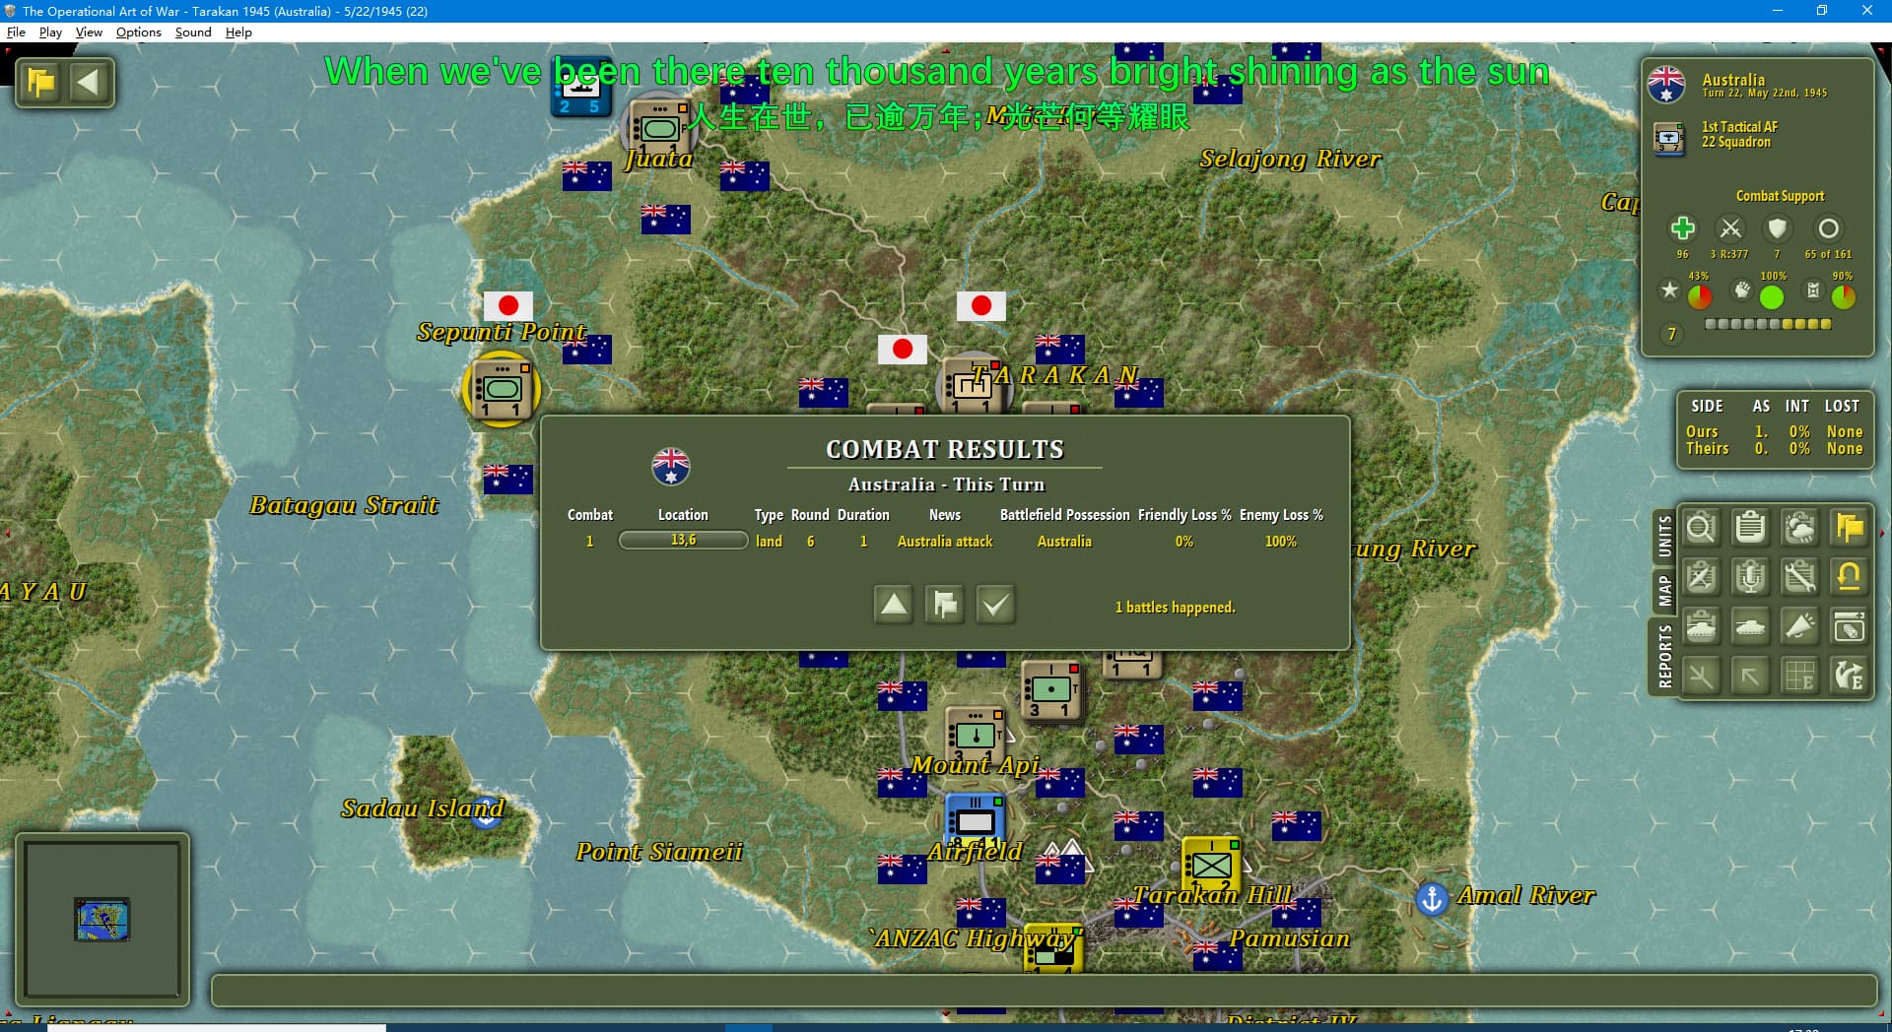The height and width of the screenshot is (1032, 1892).
Task: Click the minimap thumbnail
Action: [x=102, y=919]
